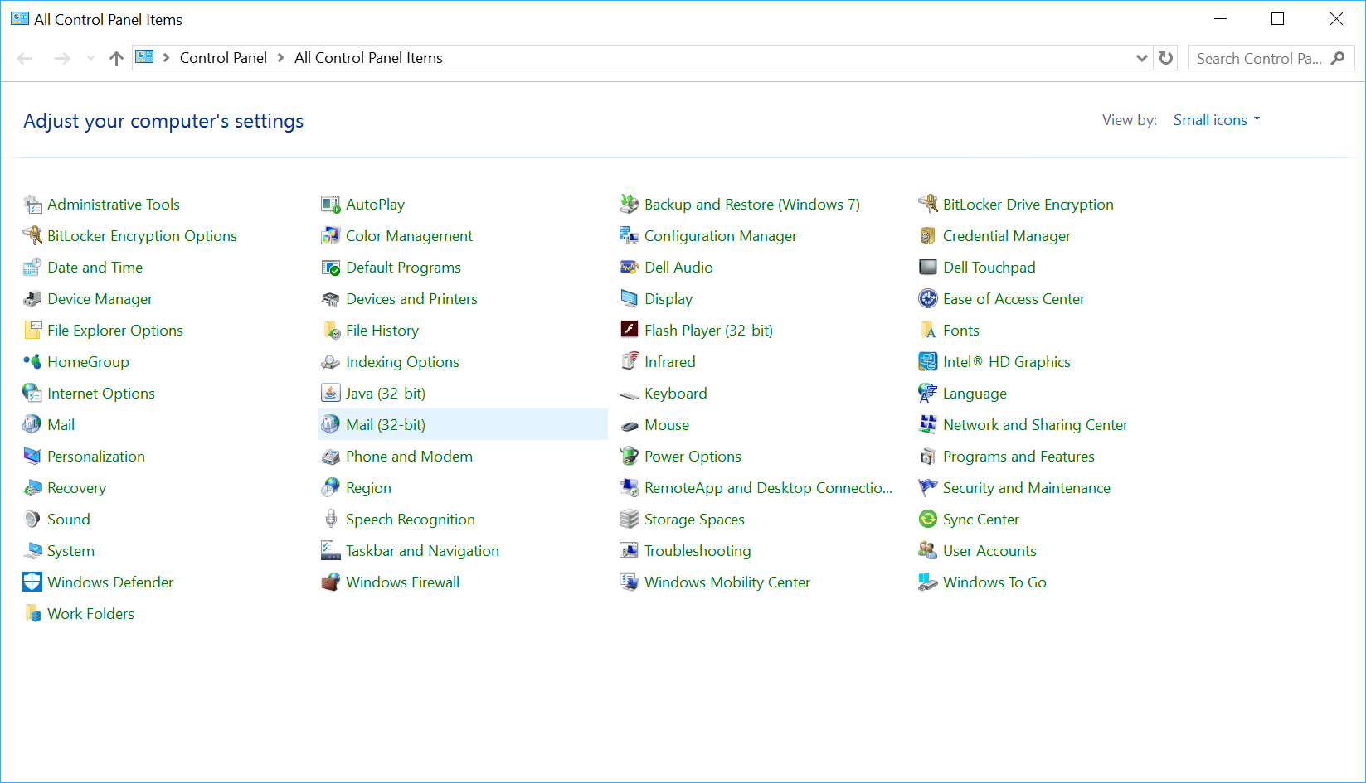Click the Sync Center icon

pyautogui.click(x=928, y=520)
